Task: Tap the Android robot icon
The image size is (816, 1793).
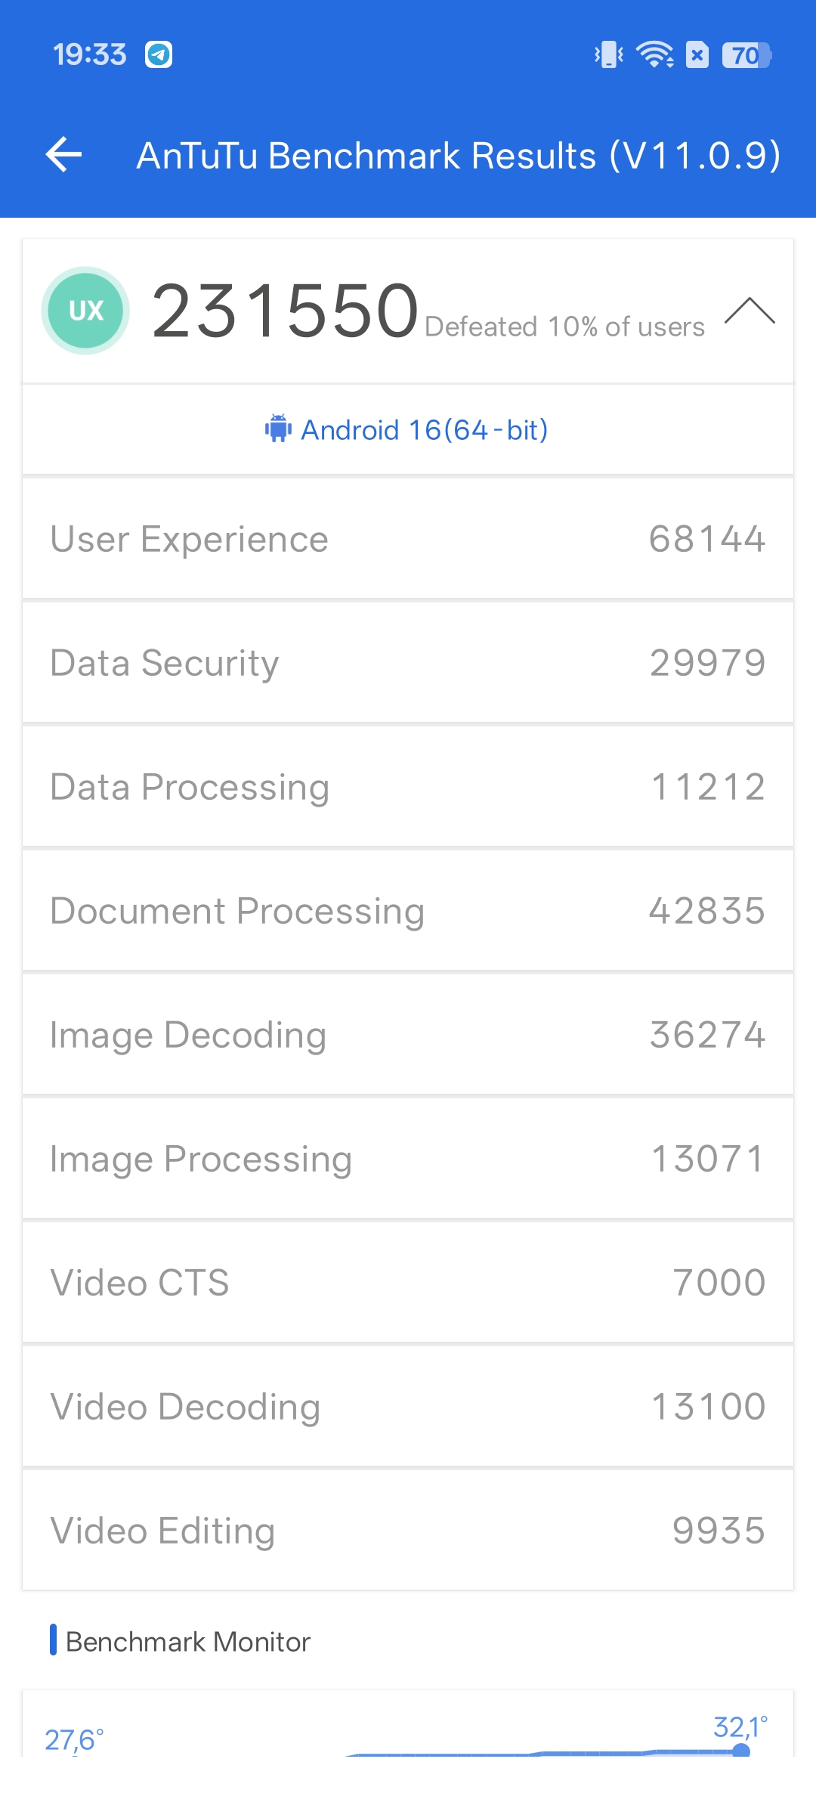Action: (x=278, y=429)
